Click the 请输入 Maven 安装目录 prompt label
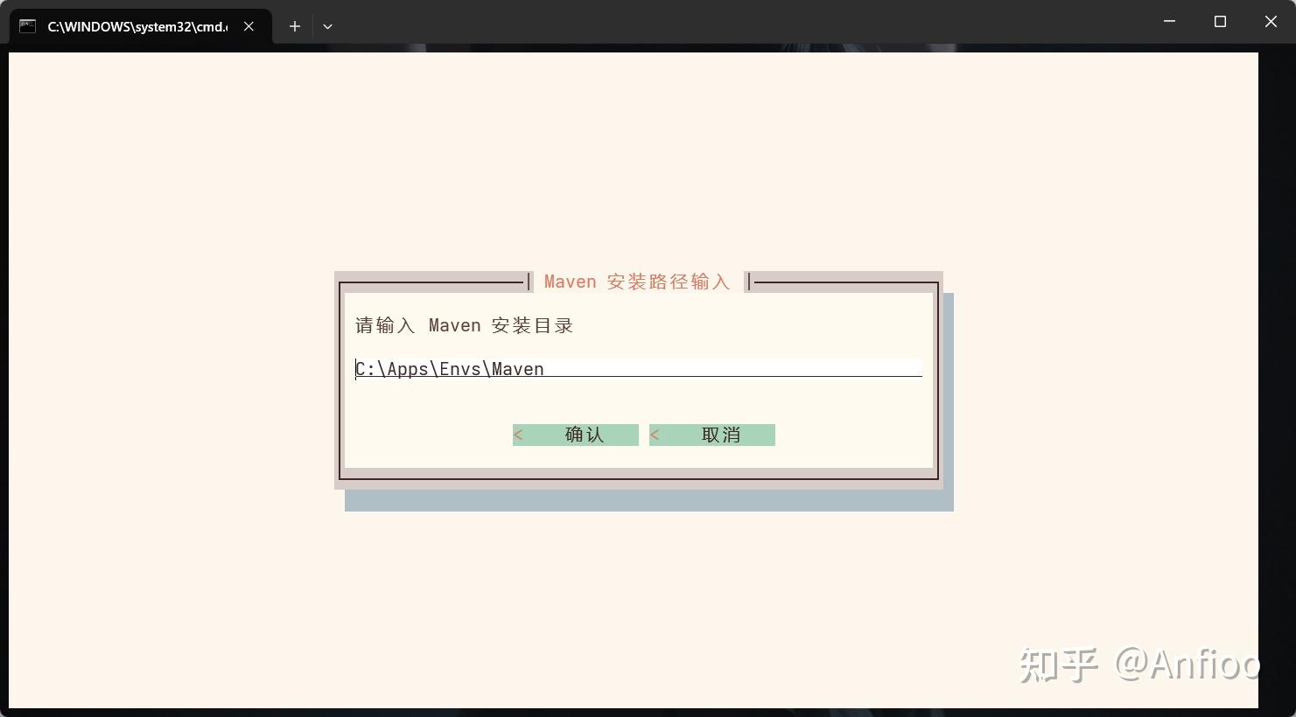The height and width of the screenshot is (717, 1296). click(x=463, y=324)
